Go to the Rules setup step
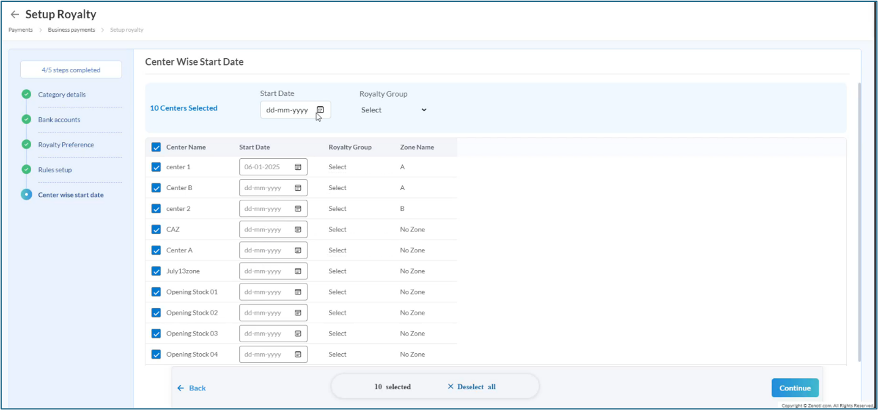 (55, 170)
